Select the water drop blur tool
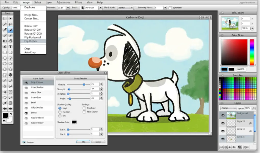Image resolution: width=260 pixels, height=153 pixels. coord(5,86)
